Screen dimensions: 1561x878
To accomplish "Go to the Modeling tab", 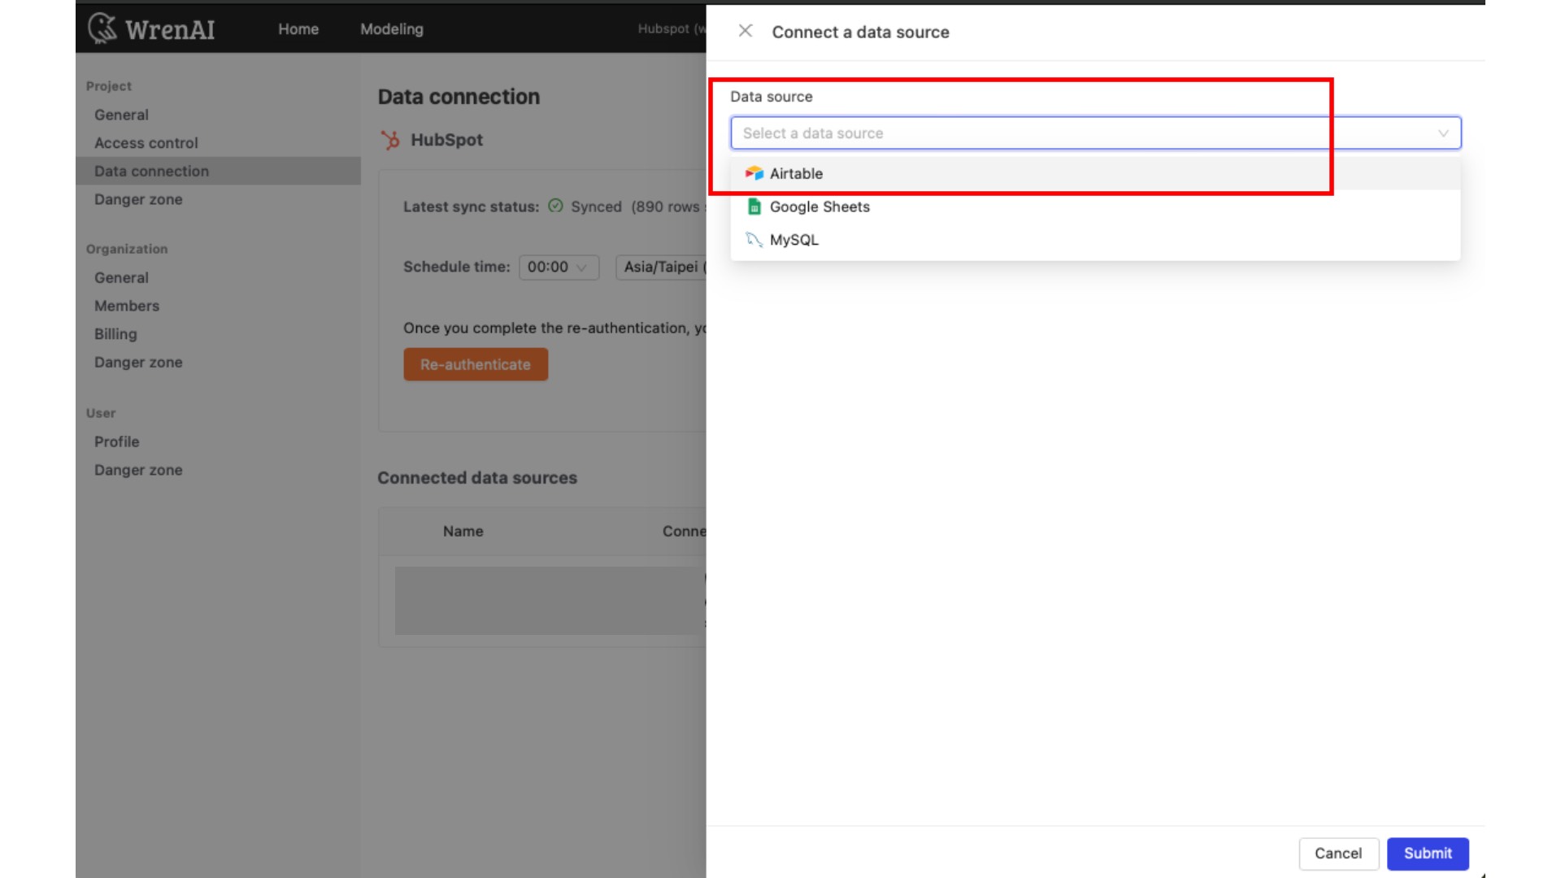I will point(392,28).
